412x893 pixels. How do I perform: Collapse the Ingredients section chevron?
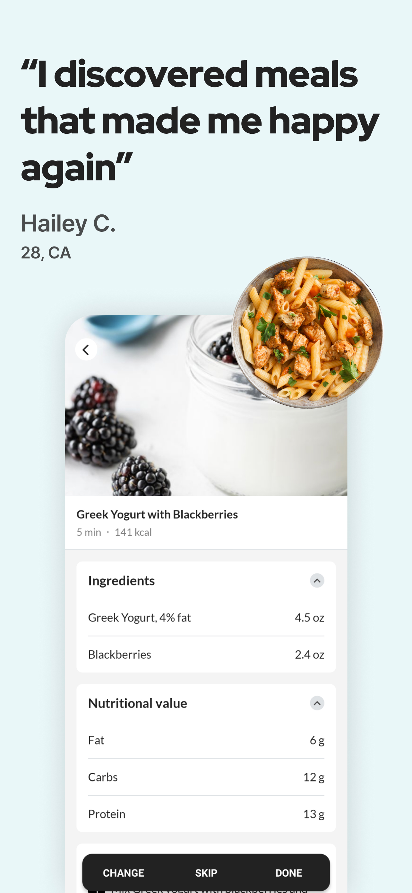(x=317, y=581)
